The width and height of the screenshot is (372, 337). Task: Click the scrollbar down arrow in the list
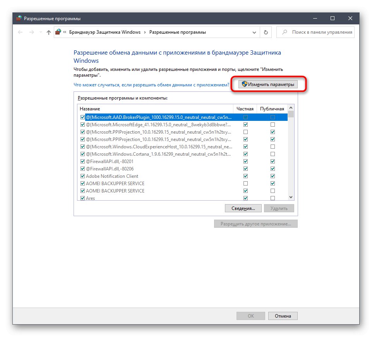coord(290,197)
